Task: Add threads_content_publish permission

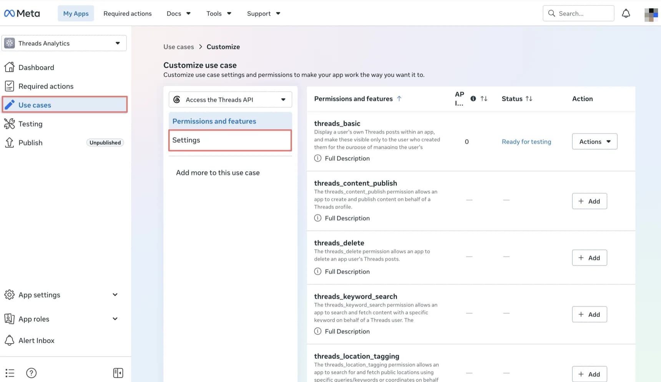Action: (x=590, y=201)
